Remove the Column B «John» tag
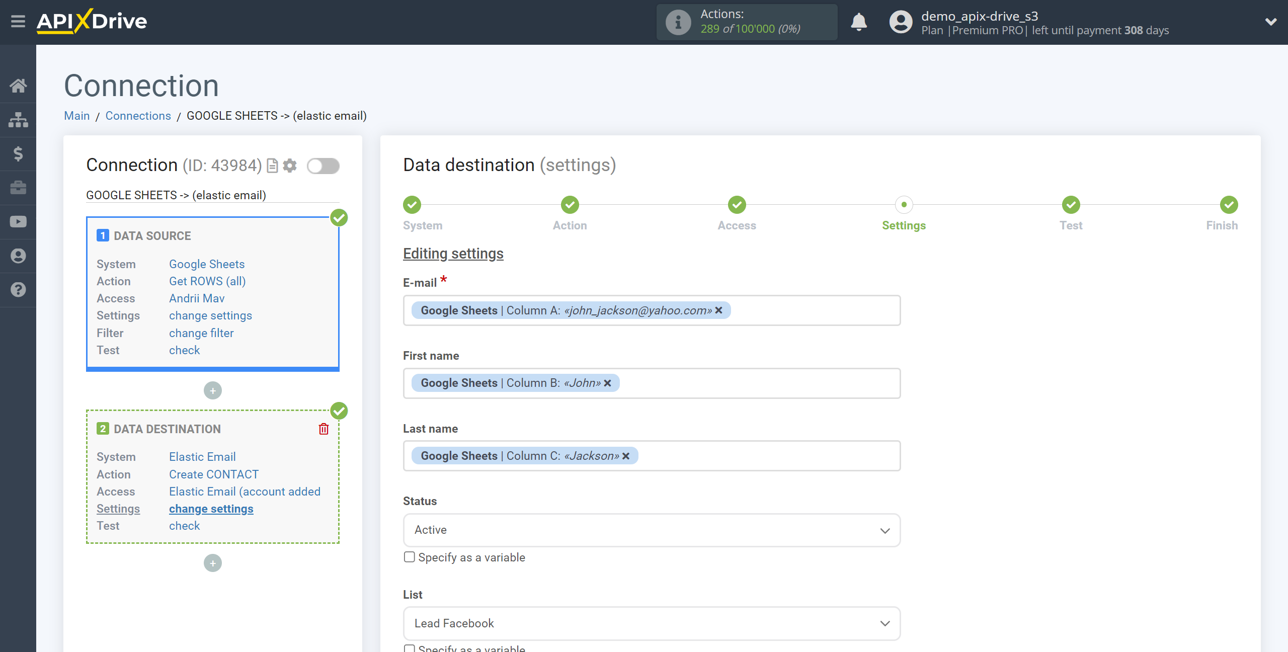The image size is (1288, 652). tap(608, 383)
